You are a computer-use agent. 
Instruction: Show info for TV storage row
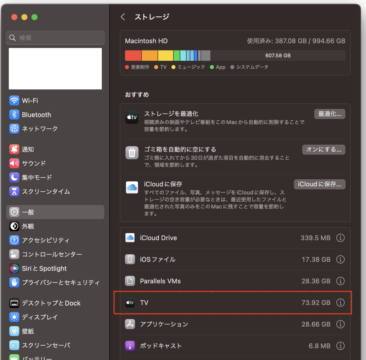[x=340, y=302]
